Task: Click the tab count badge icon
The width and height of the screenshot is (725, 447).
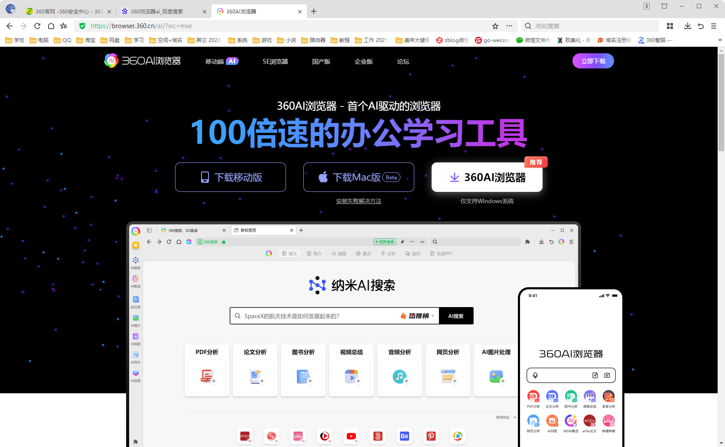Action: click(647, 6)
